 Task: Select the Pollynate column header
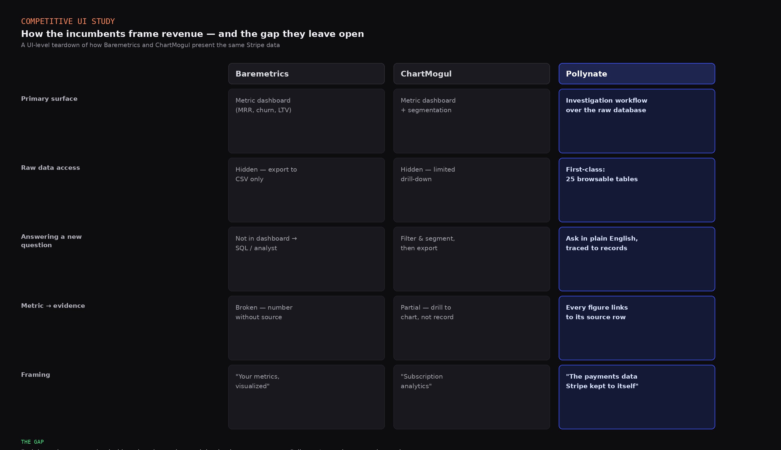(x=637, y=73)
